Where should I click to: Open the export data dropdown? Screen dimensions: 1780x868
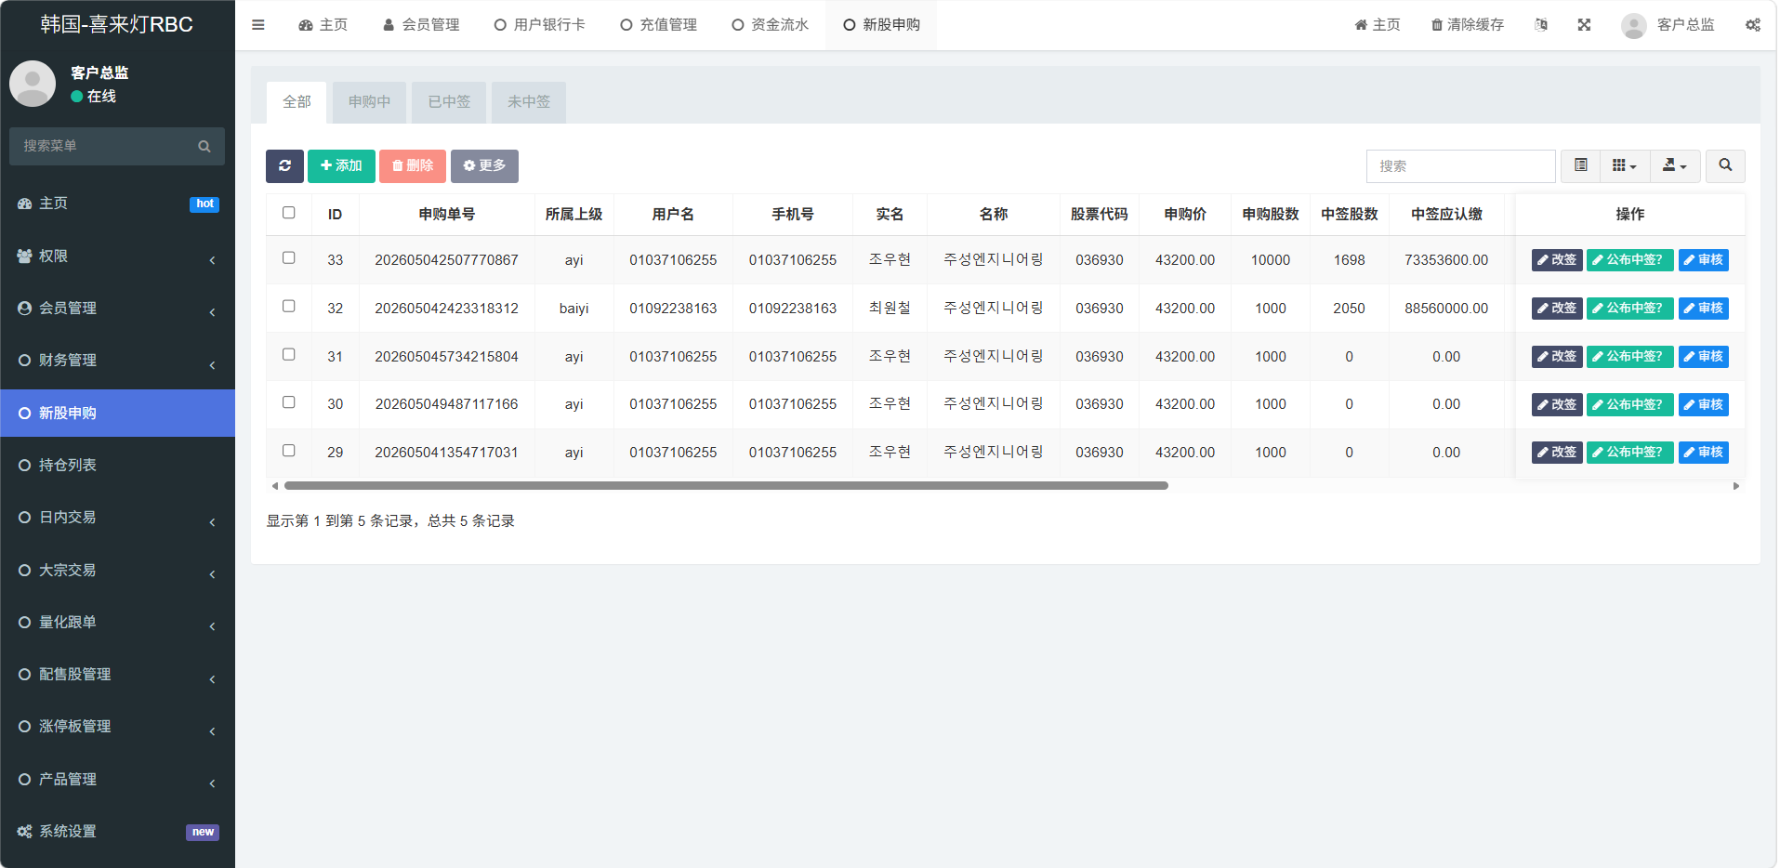(1675, 165)
